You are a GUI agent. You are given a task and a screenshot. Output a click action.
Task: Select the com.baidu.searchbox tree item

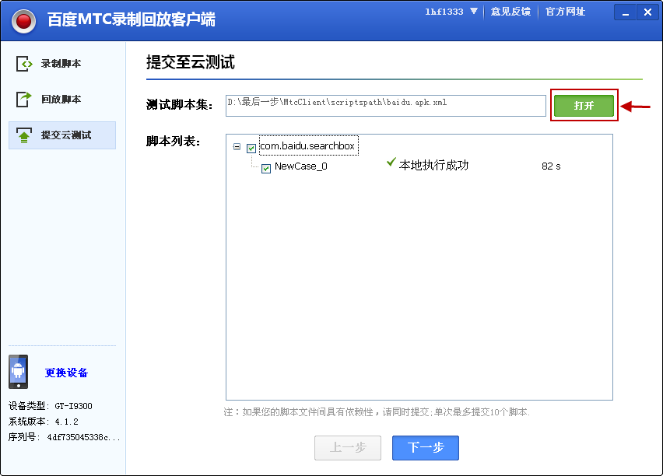(x=307, y=146)
